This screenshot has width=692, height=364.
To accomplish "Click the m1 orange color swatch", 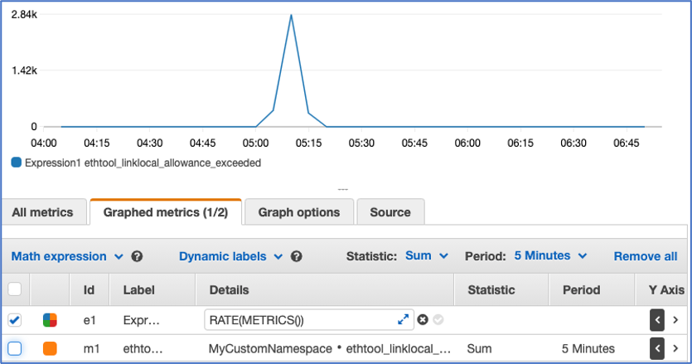I will [50, 348].
